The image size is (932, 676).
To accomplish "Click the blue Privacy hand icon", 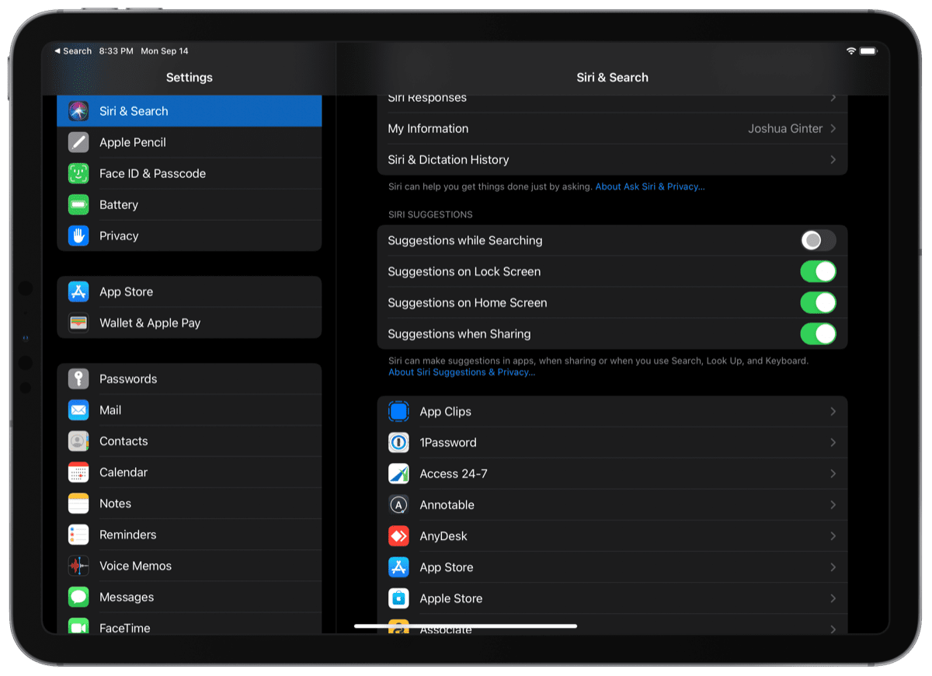I will pos(78,235).
